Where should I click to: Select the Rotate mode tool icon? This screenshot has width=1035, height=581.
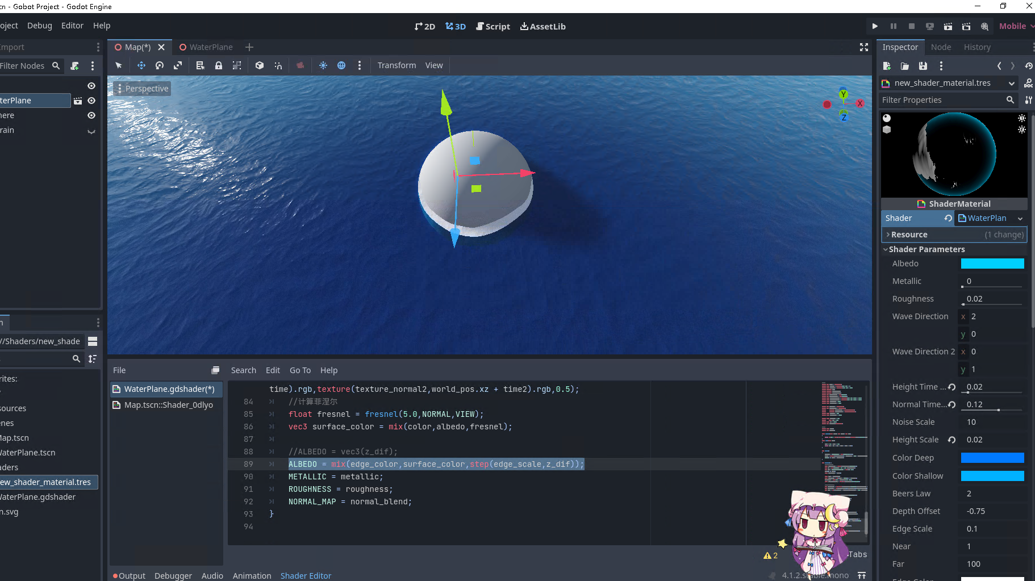coord(160,65)
